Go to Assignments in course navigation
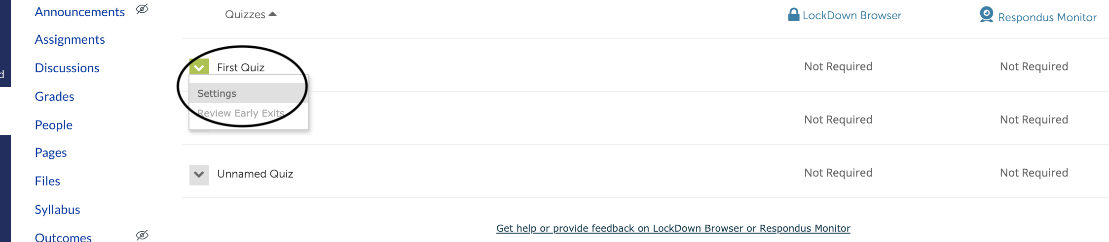This screenshot has height=242, width=1109. 70,40
